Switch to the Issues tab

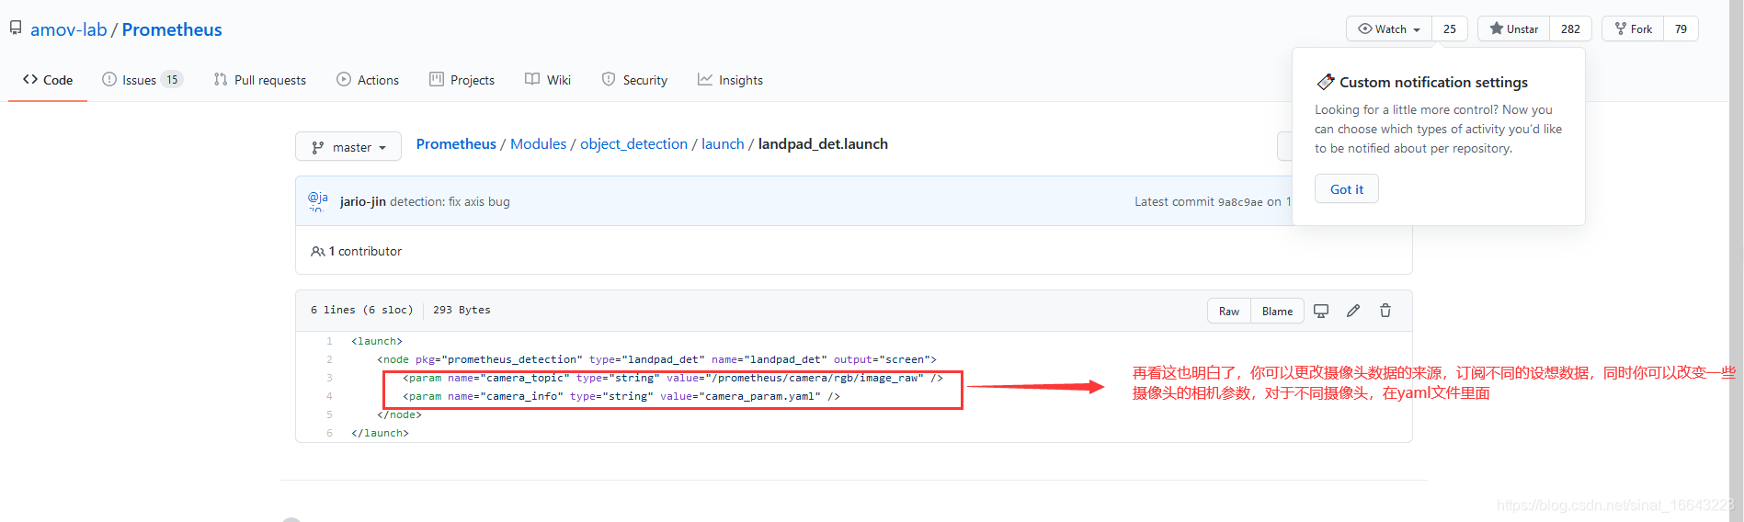pyautogui.click(x=142, y=80)
